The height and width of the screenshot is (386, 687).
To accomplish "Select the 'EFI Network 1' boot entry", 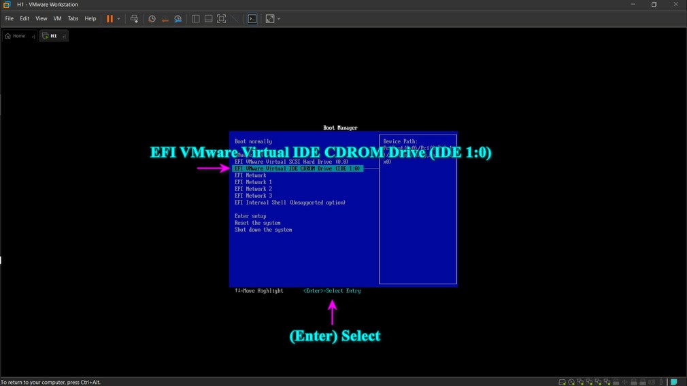I will click(253, 182).
